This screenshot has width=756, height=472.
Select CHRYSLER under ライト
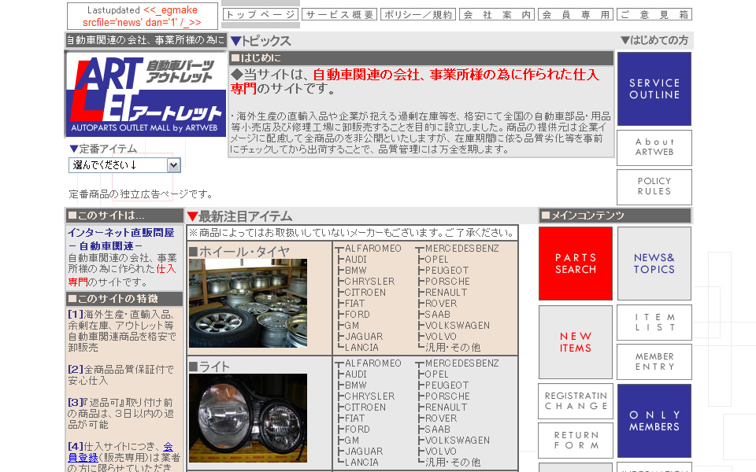click(369, 396)
